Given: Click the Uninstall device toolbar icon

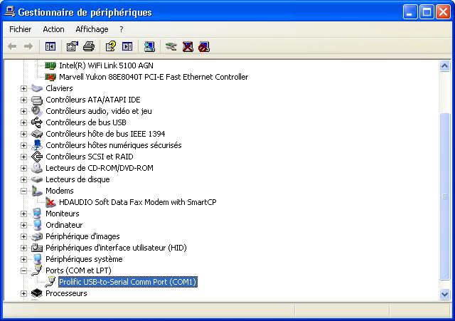Looking at the screenshot, I should click(188, 46).
